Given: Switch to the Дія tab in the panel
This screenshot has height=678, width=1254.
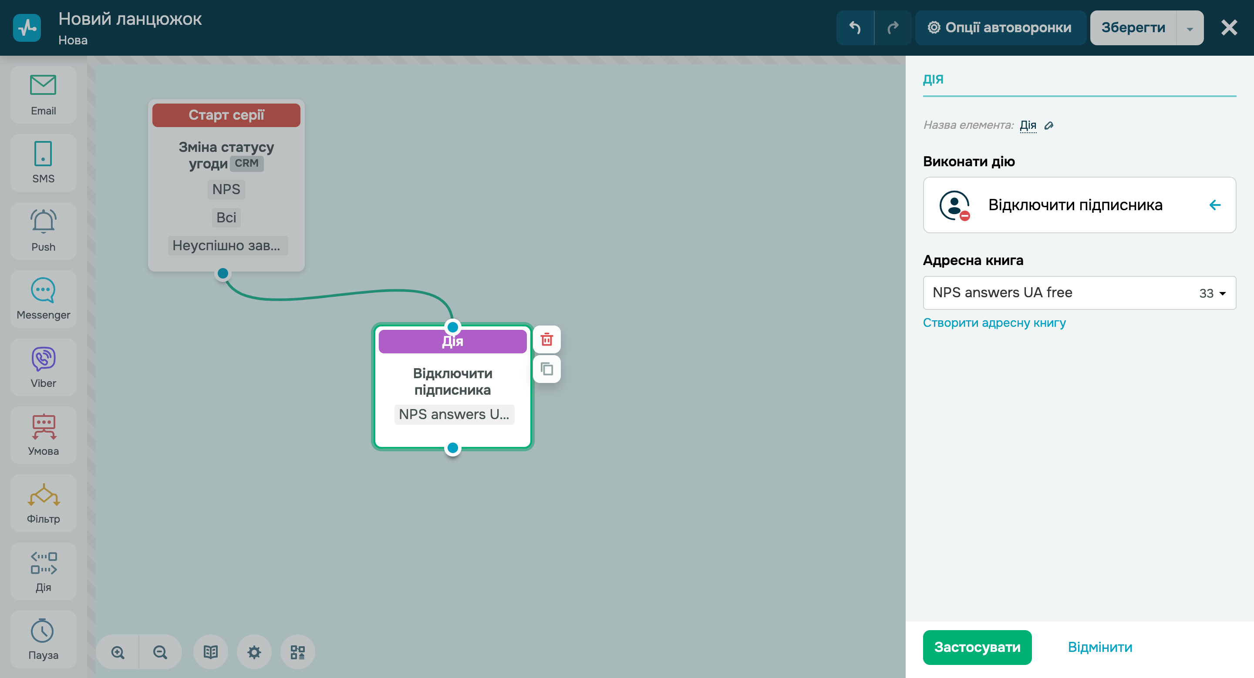Looking at the screenshot, I should (933, 79).
